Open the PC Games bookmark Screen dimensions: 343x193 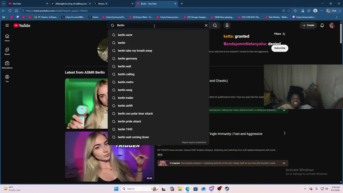pos(46,17)
